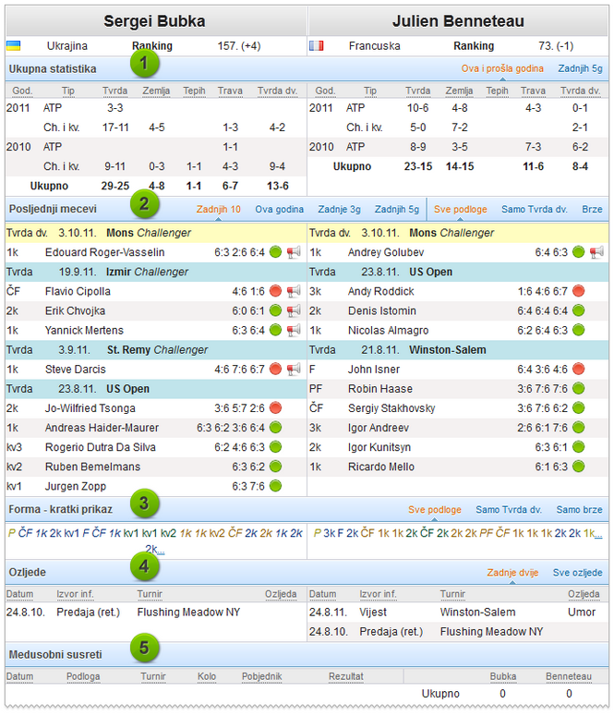Select 'Zadnjih 10' recent matches tab
The width and height of the screenshot is (614, 716).
click(218, 209)
